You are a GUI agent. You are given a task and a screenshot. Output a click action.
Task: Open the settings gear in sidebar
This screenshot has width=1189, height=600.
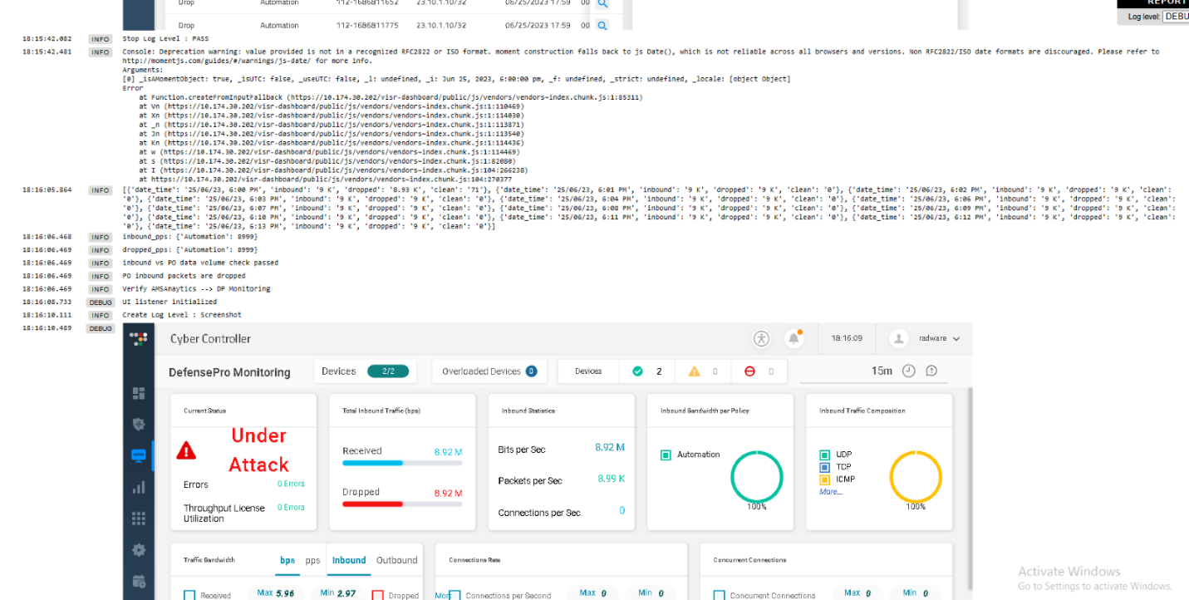(x=139, y=549)
